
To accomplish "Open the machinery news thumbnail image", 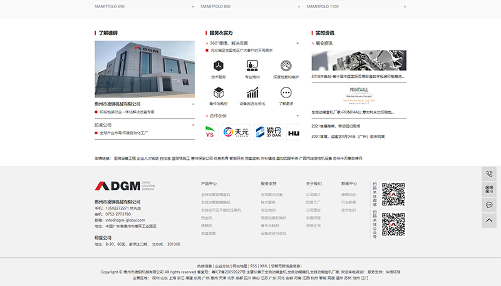I will pyautogui.click(x=359, y=60).
